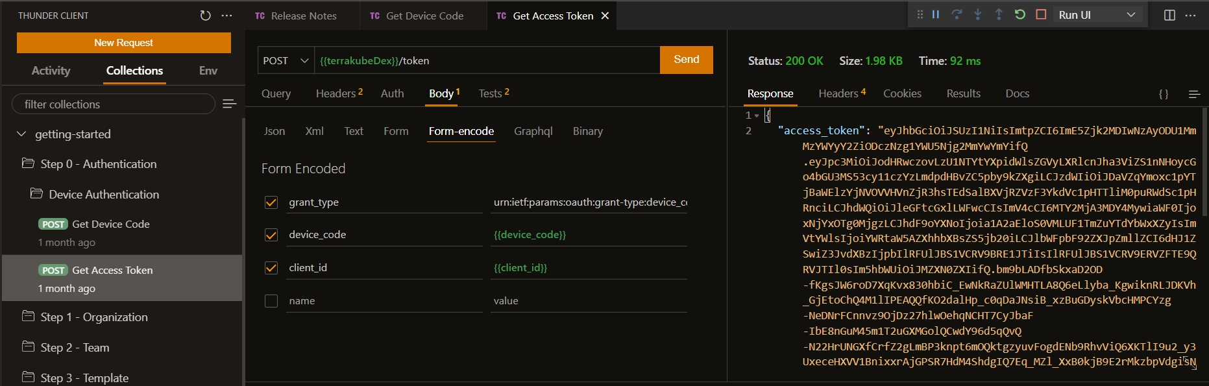
Task: Expand the Run UI launch configuration dropdown
Action: 1131,15
